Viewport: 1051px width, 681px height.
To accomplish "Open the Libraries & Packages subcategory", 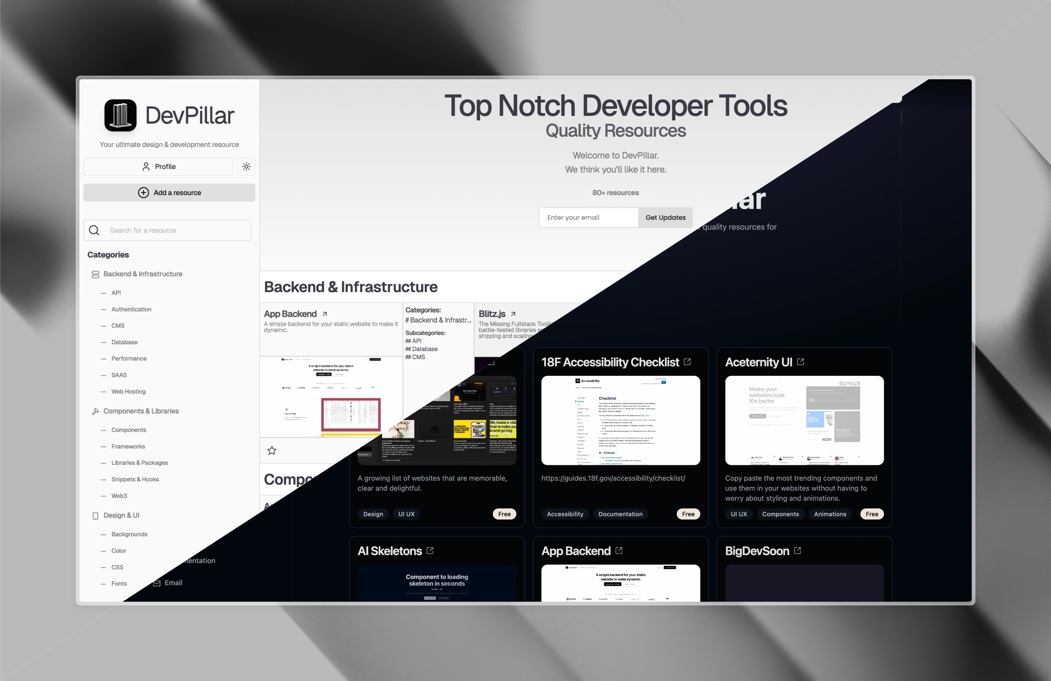I will [x=140, y=463].
